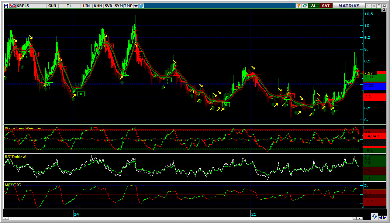This screenshot has height=223, width=390.
Task: Click the AL signal label near date 24
Action: click(x=81, y=94)
